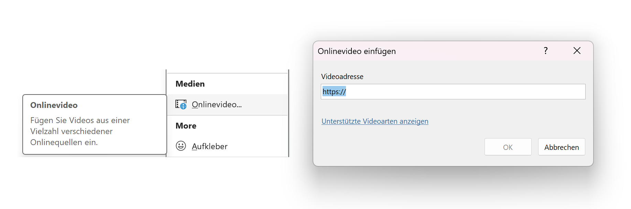Click the More section header

pos(186,126)
